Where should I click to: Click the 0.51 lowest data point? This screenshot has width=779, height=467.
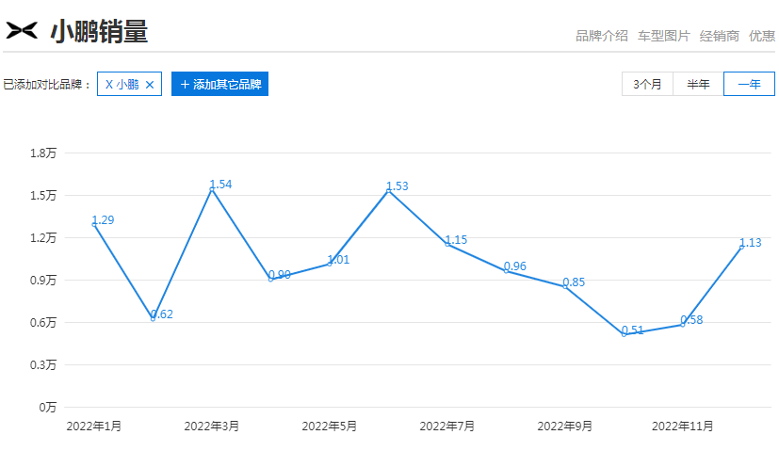(624, 334)
